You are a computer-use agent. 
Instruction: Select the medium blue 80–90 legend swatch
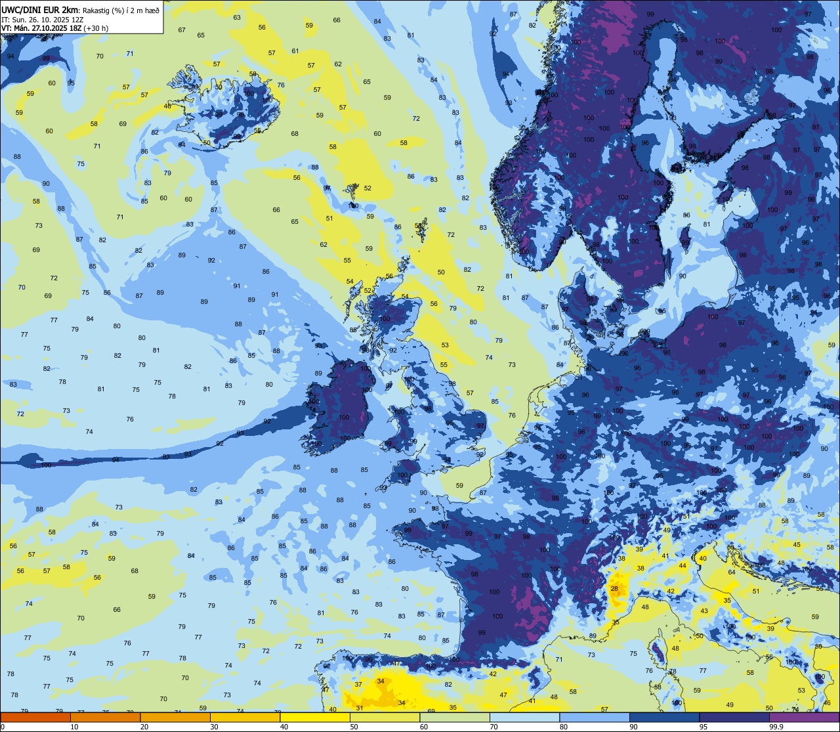(x=595, y=717)
